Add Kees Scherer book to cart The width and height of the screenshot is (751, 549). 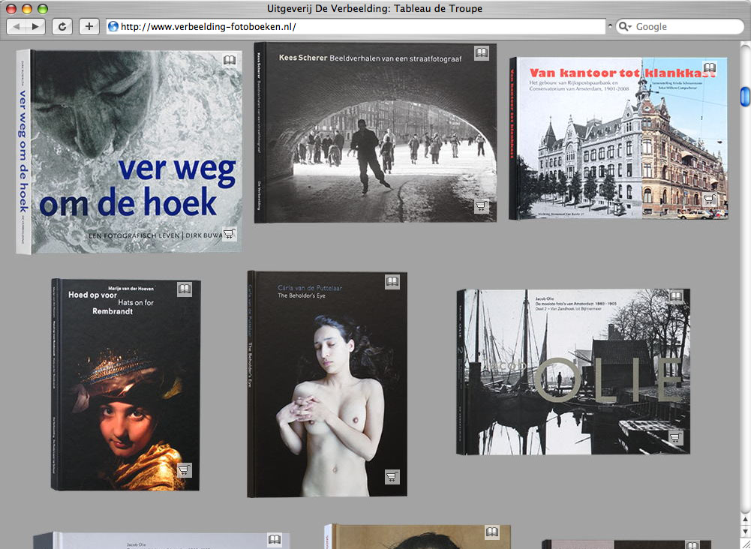(481, 206)
